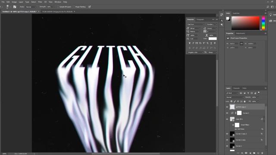Image resolution: width=276 pixels, height=155 pixels.
Task: Click the Strikethrough icon
Action: (215, 43)
